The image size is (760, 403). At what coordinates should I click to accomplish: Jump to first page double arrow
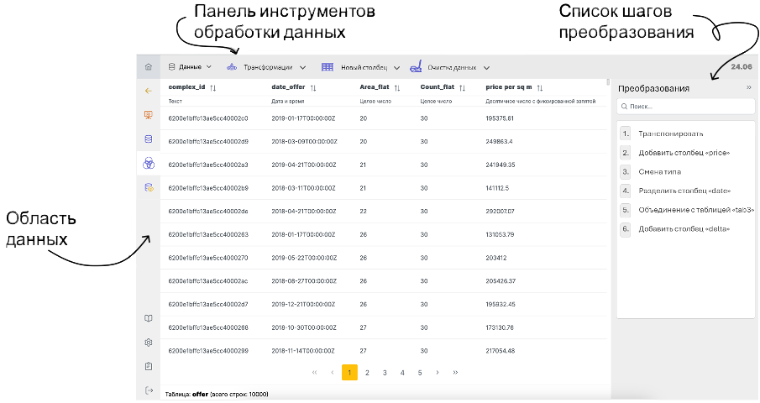click(x=315, y=373)
